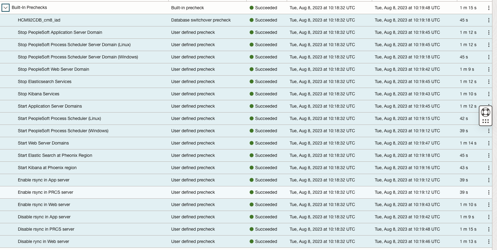Click the dotted grid handle under the help icon
The width and height of the screenshot is (497, 250).
pyautogui.click(x=486, y=121)
